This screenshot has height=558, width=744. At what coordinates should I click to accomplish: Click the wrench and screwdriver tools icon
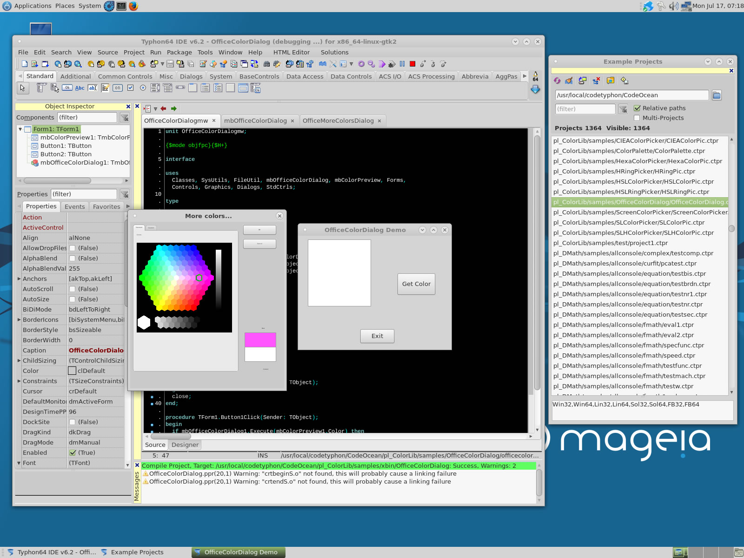click(333, 64)
